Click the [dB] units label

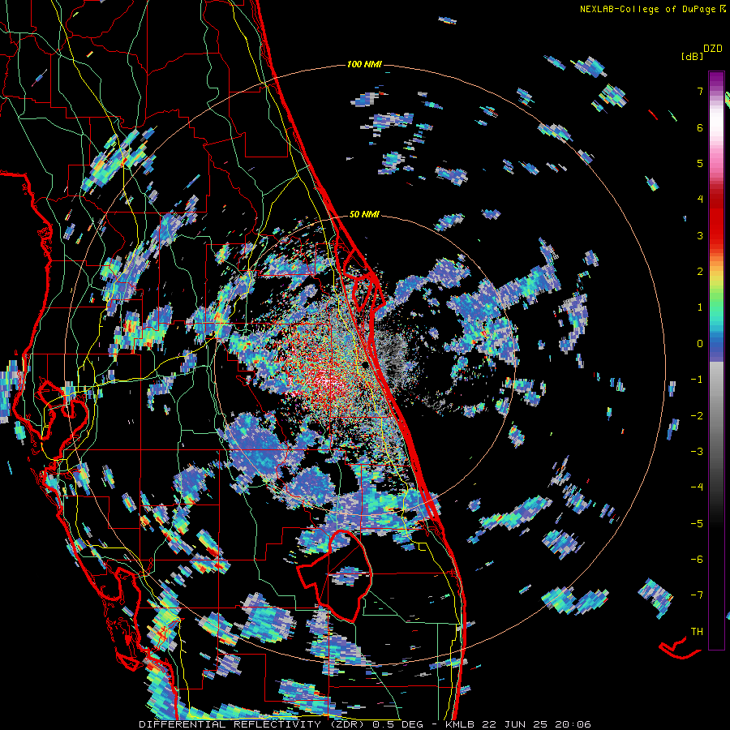(692, 56)
